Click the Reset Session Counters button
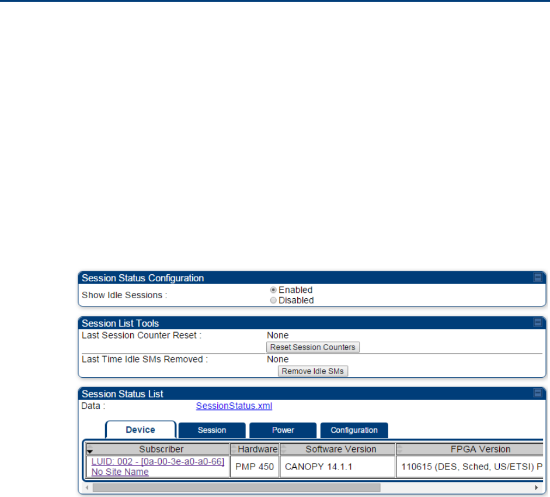 coord(313,347)
